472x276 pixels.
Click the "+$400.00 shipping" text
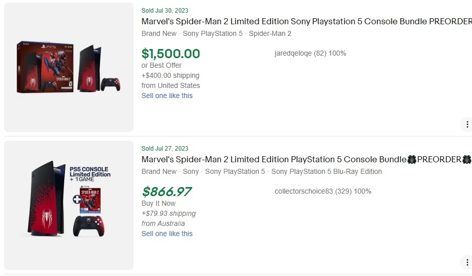click(170, 75)
